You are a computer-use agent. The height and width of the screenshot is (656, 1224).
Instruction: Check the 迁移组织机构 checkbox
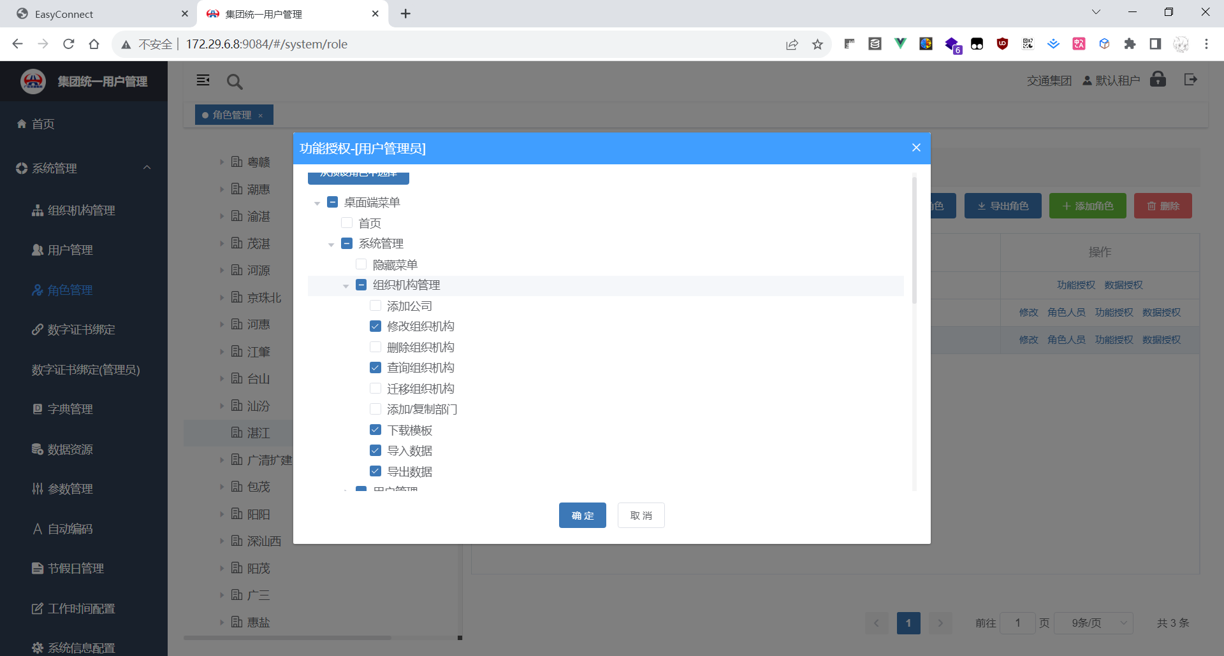coord(375,389)
